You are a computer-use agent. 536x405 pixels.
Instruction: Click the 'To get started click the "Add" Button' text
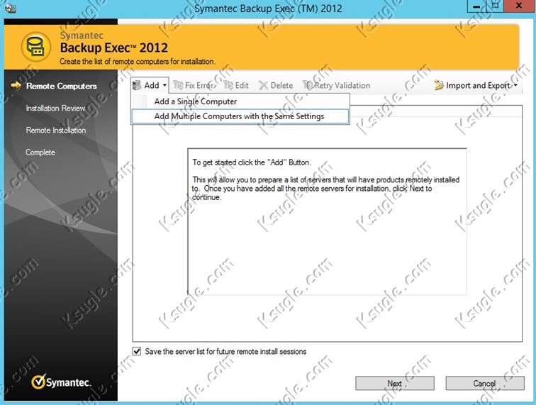pos(252,162)
